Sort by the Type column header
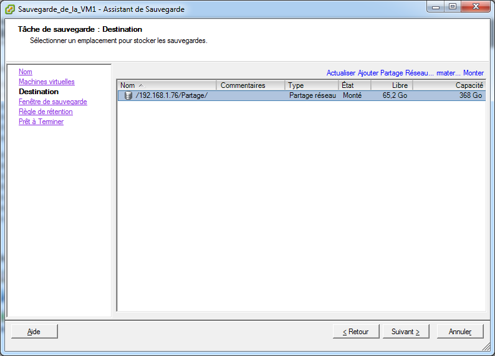This screenshot has width=495, height=356. point(312,85)
